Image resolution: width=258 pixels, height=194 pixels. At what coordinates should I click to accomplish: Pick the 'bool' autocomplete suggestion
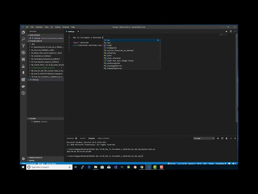pyautogui.click(x=132, y=43)
